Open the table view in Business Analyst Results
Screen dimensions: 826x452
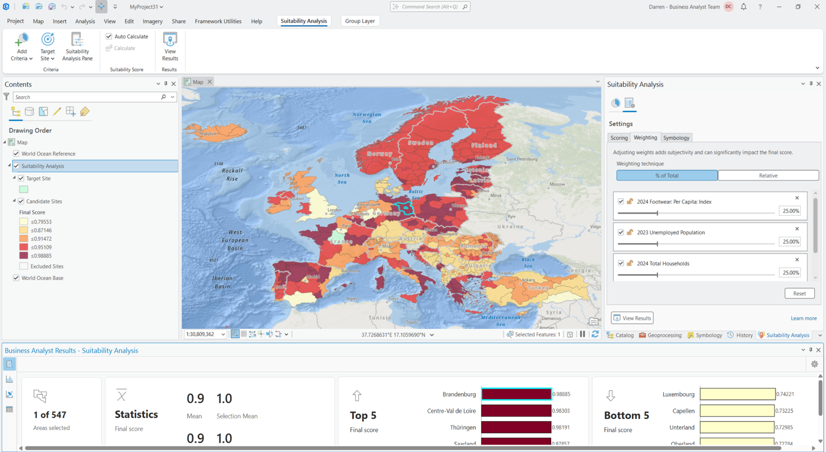[9, 409]
